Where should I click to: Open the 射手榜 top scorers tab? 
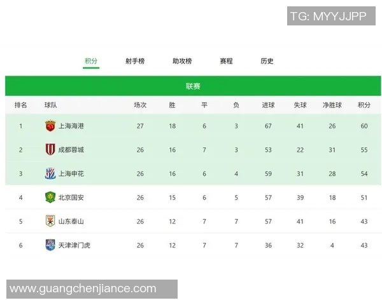coord(135,61)
